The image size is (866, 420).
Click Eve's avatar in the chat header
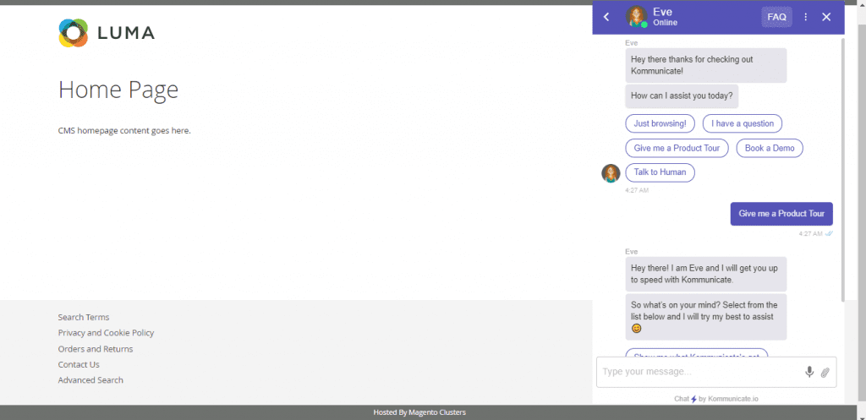(x=636, y=17)
